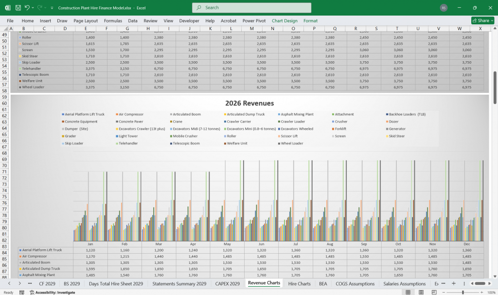
Task: Click inside the Search box
Action: click(x=251, y=8)
